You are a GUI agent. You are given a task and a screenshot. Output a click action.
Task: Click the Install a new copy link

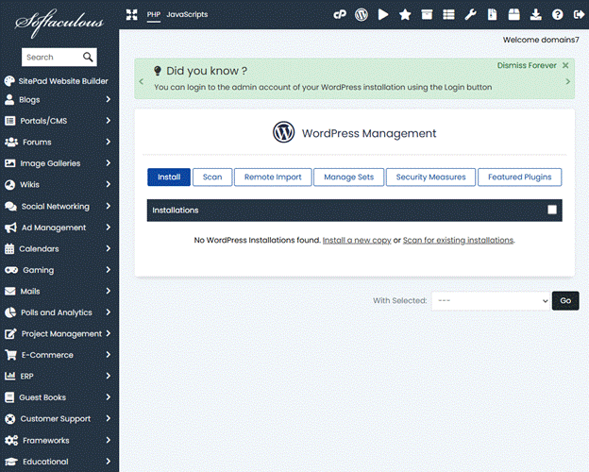[357, 241]
